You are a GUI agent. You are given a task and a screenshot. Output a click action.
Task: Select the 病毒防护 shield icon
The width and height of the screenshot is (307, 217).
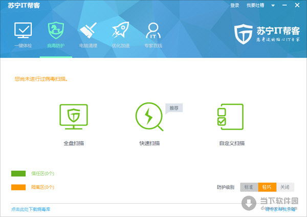(x=56, y=30)
